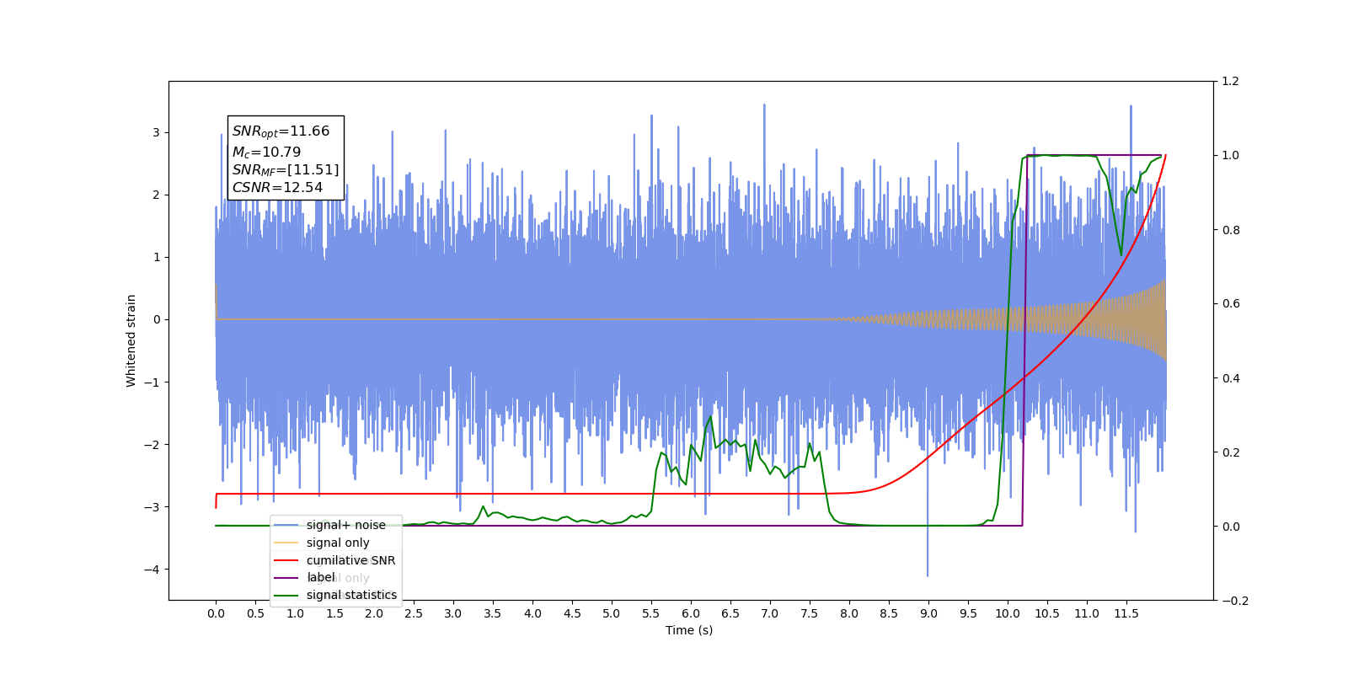Click the green line sample in legend

point(286,595)
